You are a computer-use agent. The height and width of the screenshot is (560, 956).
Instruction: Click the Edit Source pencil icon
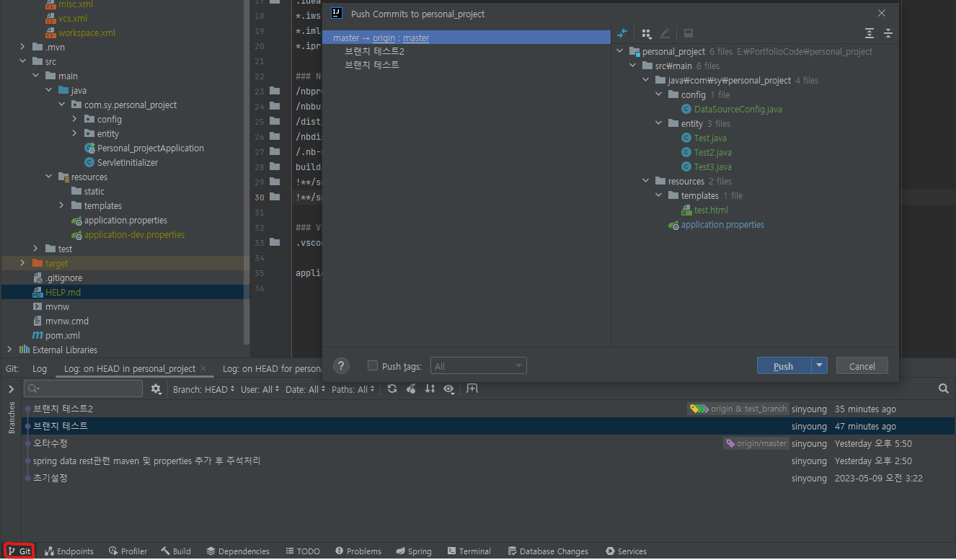point(665,33)
